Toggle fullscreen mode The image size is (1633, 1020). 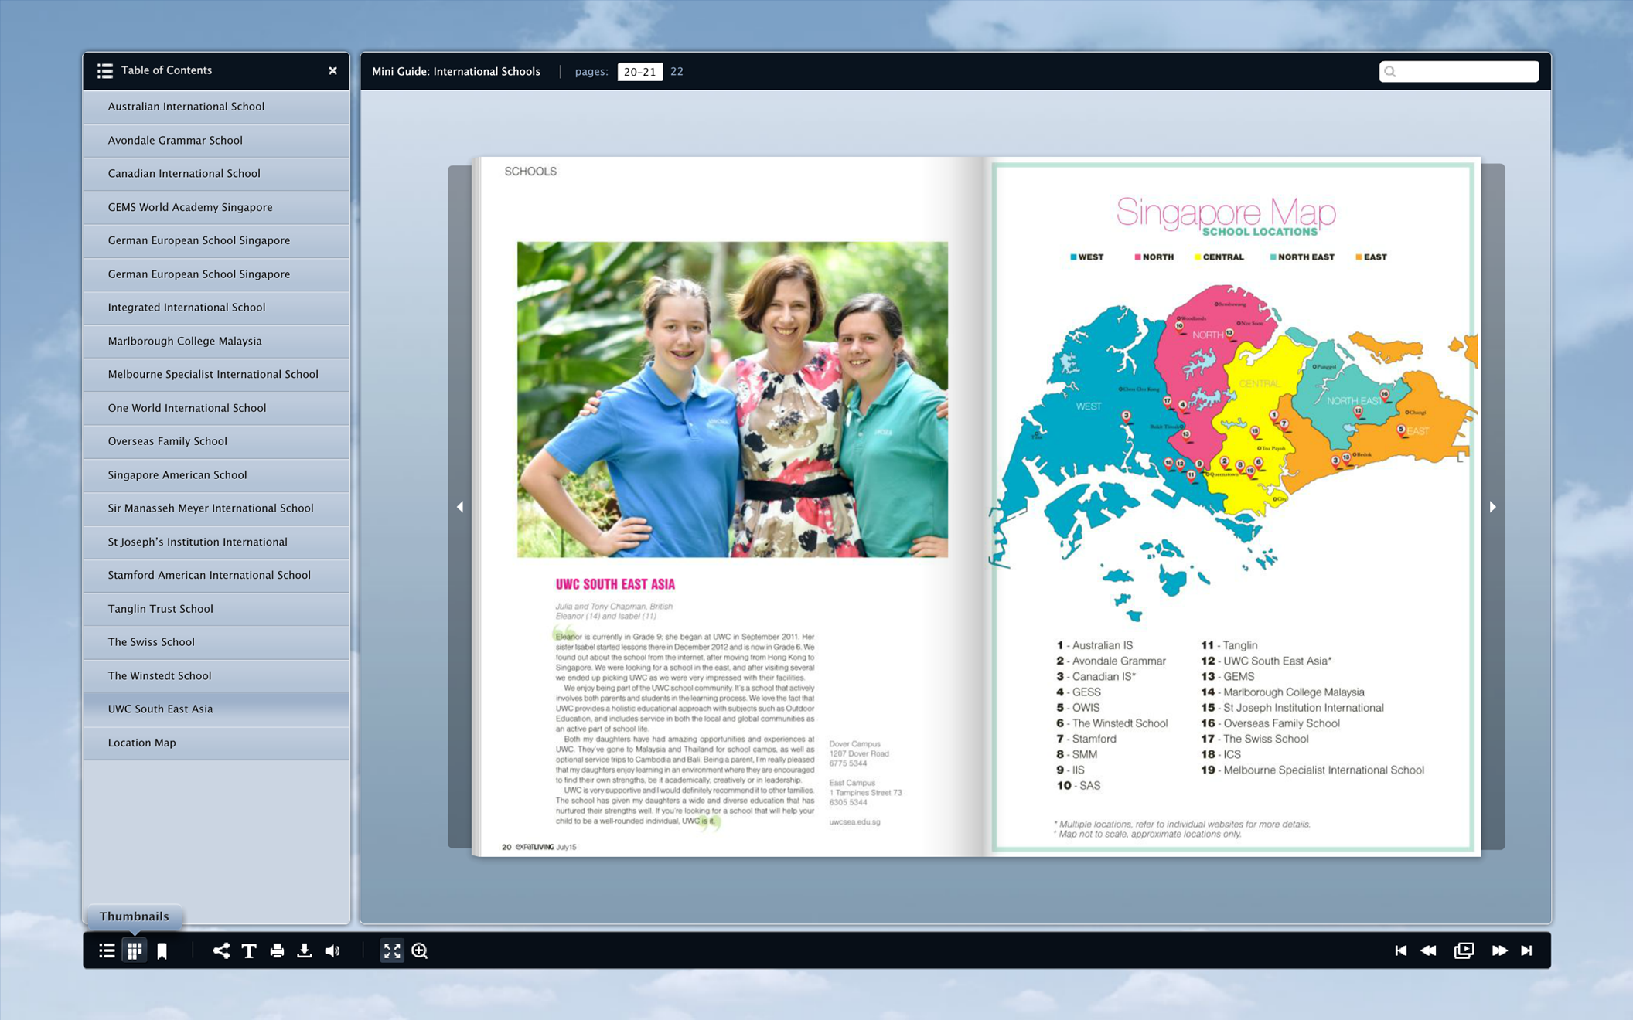coord(392,950)
